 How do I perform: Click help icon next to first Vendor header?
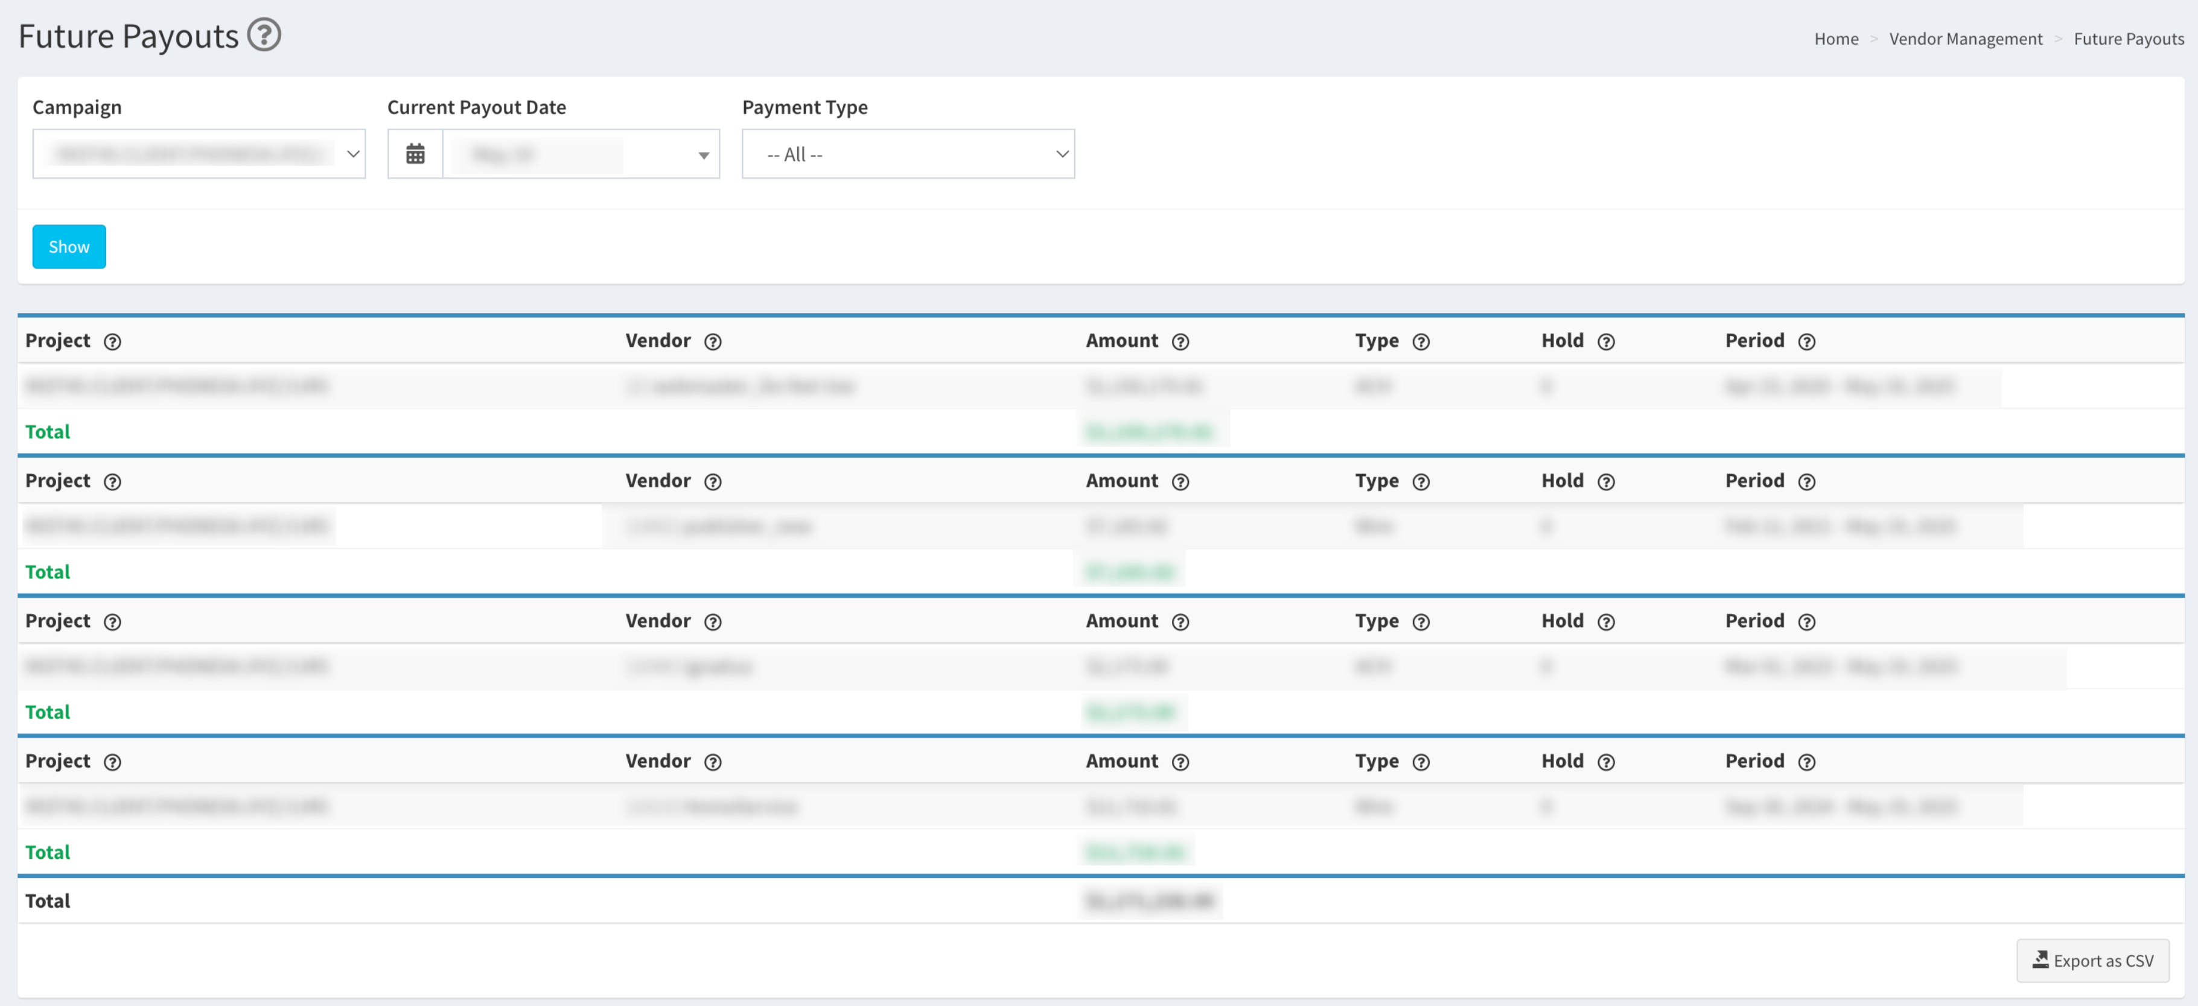(713, 342)
